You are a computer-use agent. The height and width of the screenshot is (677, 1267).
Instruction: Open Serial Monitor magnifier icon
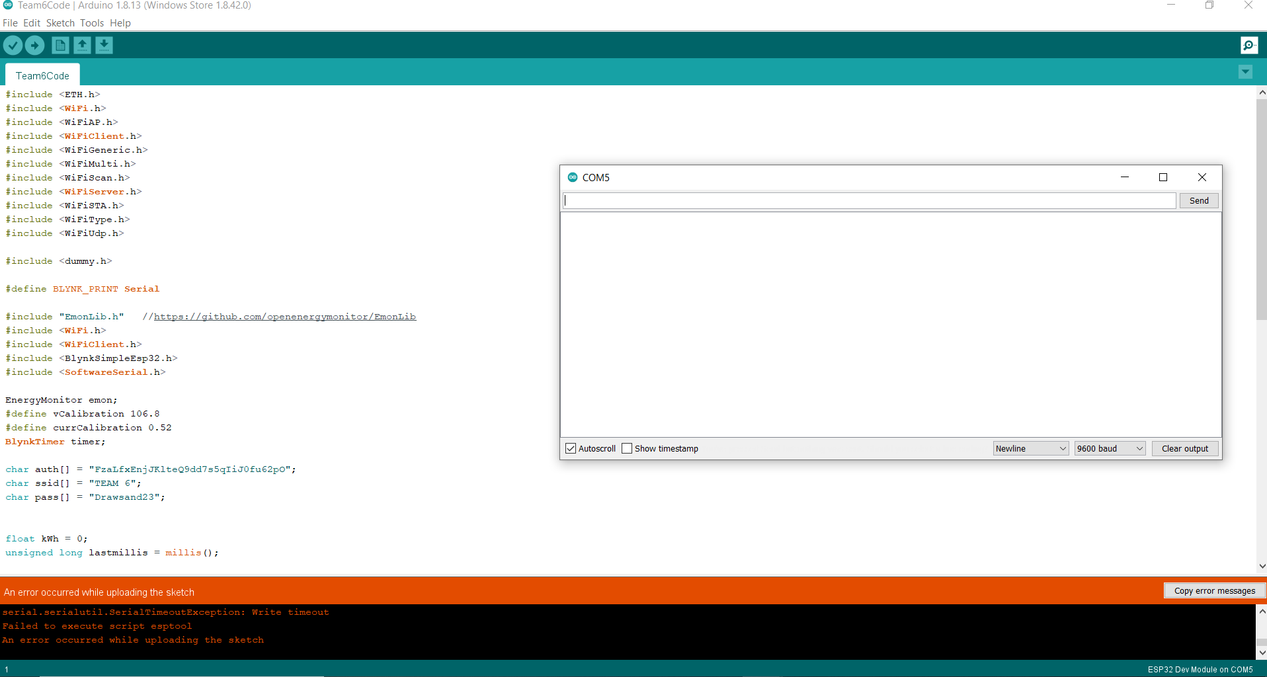click(x=1248, y=45)
